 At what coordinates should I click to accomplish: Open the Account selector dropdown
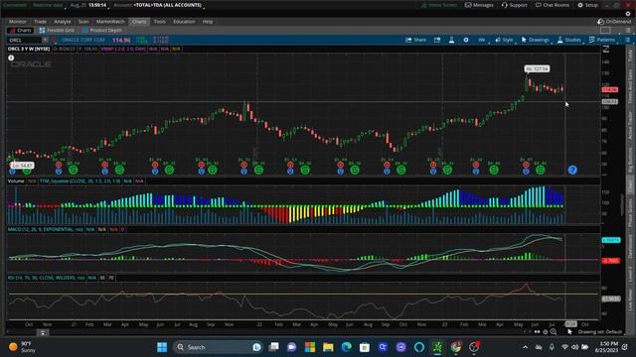click(x=168, y=5)
